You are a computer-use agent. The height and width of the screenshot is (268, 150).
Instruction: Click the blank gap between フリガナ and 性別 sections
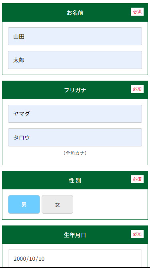(x=75, y=168)
